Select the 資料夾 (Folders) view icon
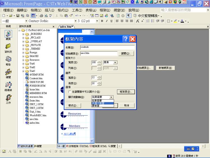210x158 pixels. click(x=8, y=47)
